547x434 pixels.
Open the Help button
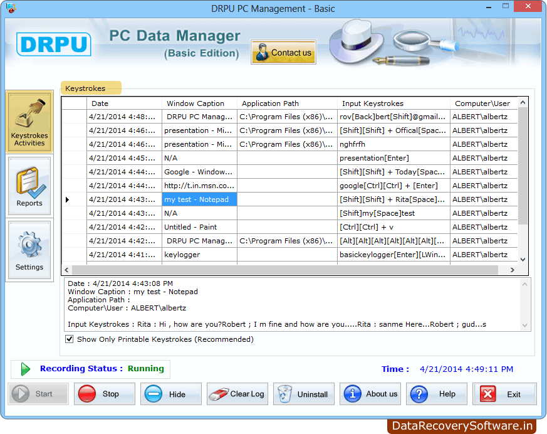click(x=437, y=394)
